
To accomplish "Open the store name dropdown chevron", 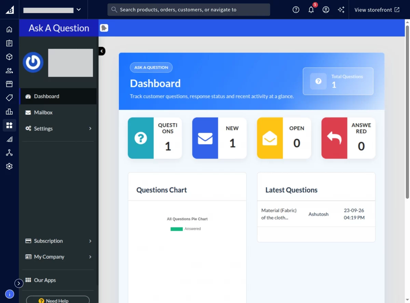I will click(79, 10).
